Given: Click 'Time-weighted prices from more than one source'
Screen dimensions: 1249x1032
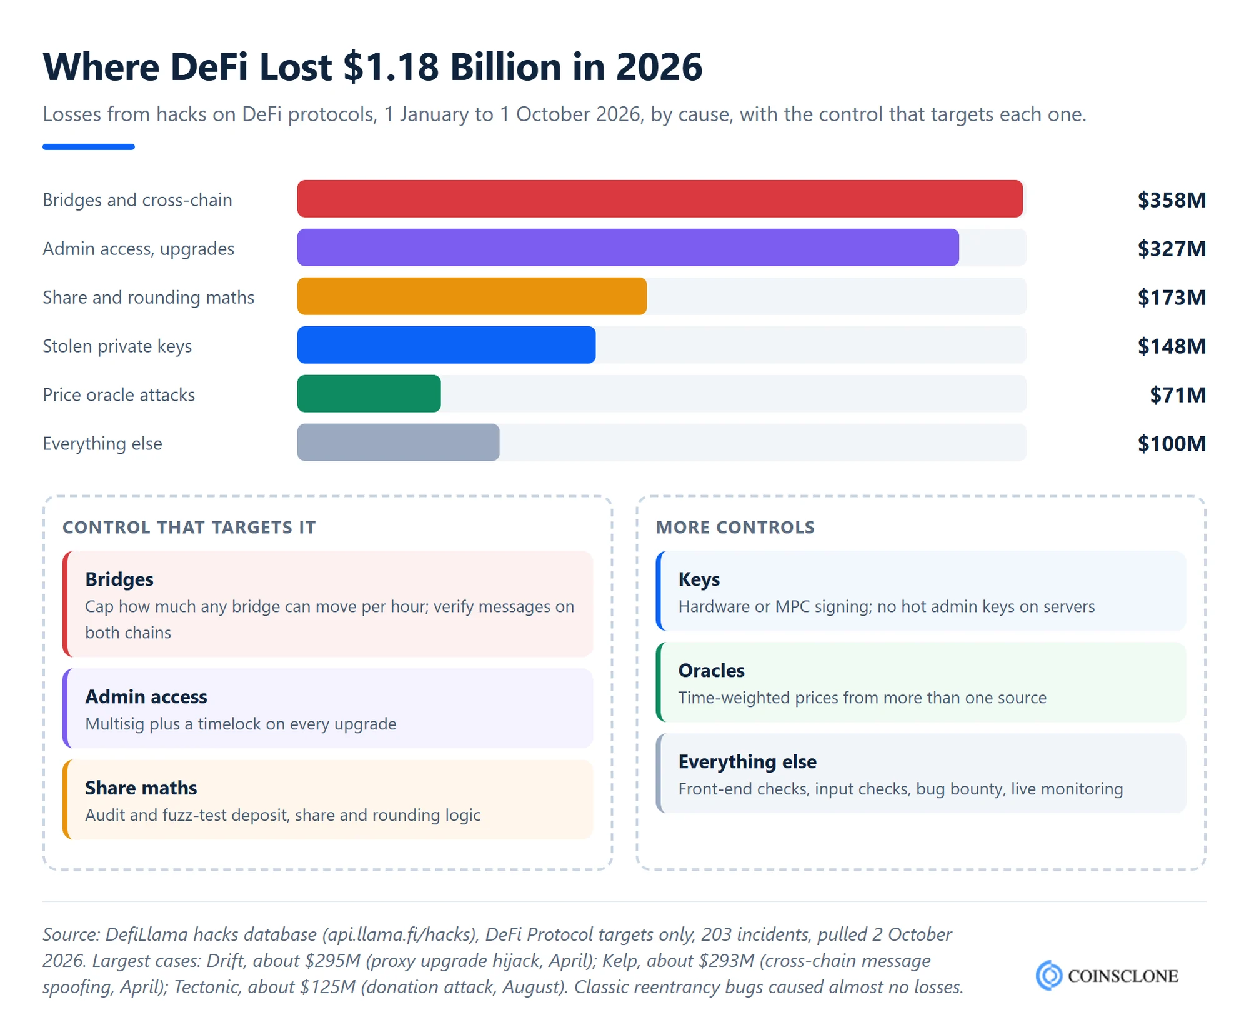Looking at the screenshot, I should click(x=862, y=698).
